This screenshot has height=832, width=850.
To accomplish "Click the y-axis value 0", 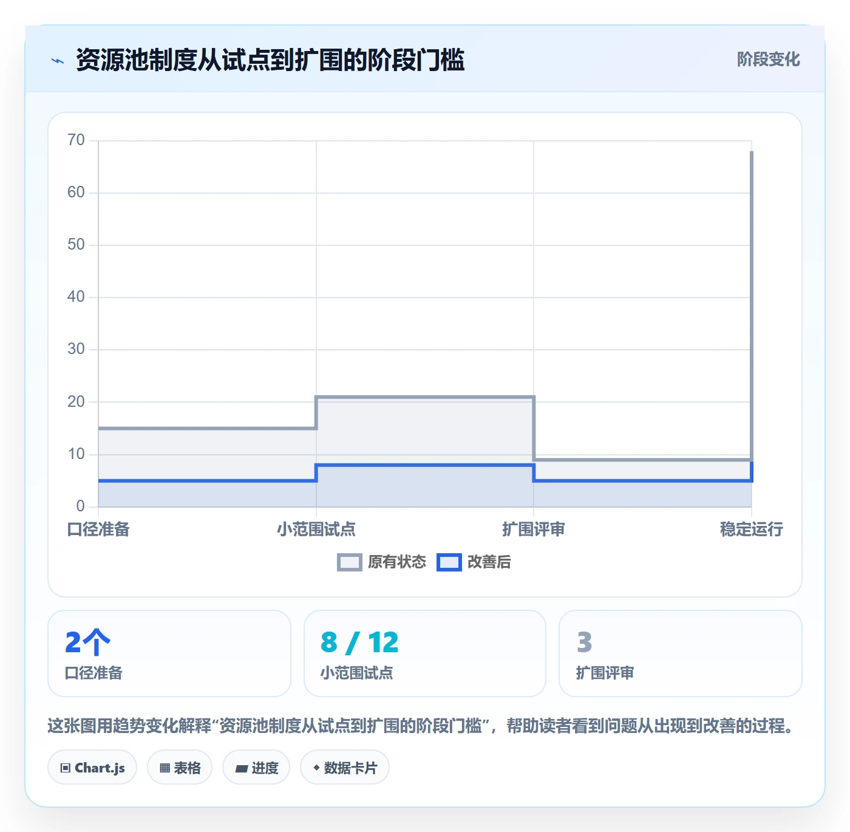I will 80,506.
